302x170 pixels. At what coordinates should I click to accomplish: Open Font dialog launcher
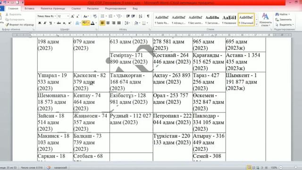[x=96, y=29]
